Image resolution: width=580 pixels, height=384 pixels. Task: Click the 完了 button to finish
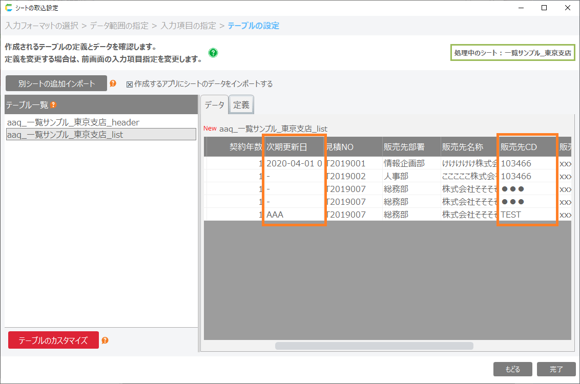coord(556,369)
